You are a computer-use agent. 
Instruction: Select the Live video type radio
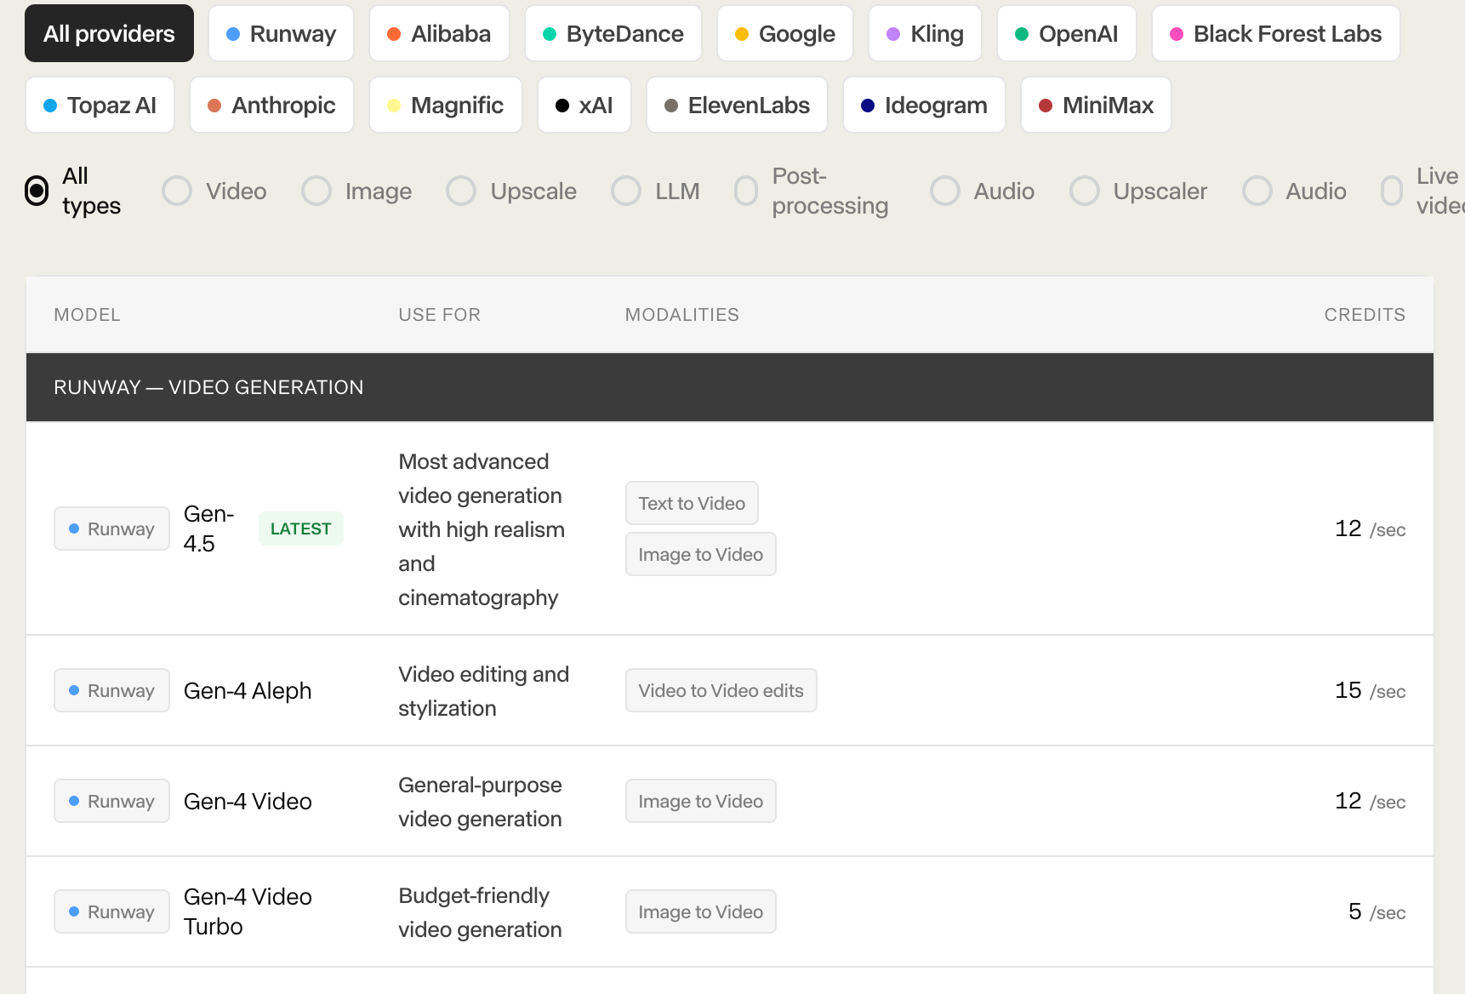click(1392, 191)
